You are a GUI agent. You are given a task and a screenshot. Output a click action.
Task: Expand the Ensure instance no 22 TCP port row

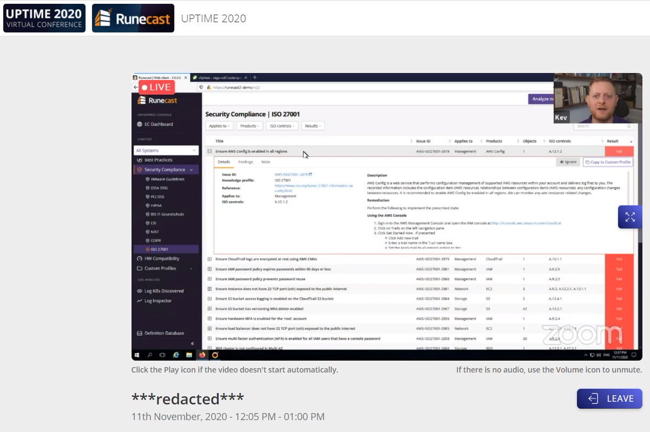[x=209, y=289]
